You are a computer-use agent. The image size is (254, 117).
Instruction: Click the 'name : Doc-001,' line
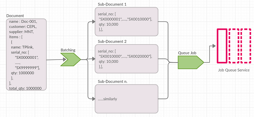pos(23,22)
